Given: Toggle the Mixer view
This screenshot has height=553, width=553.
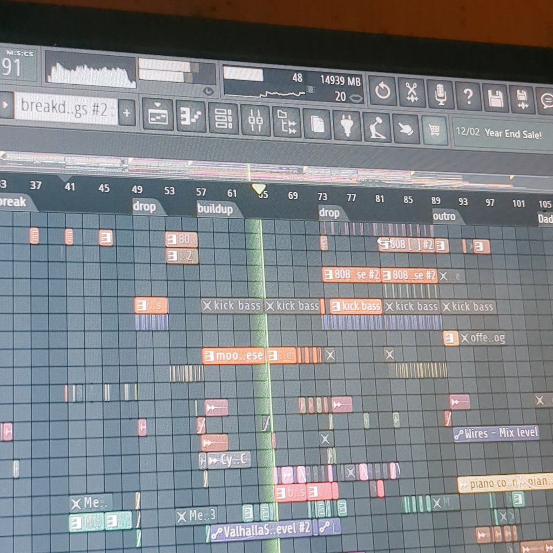Looking at the screenshot, I should coord(255,120).
